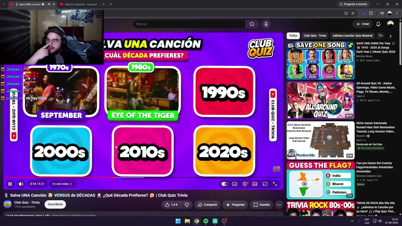Mute the Salva UNA Canción tab audio
This screenshot has width=402, height=226.
49,4
